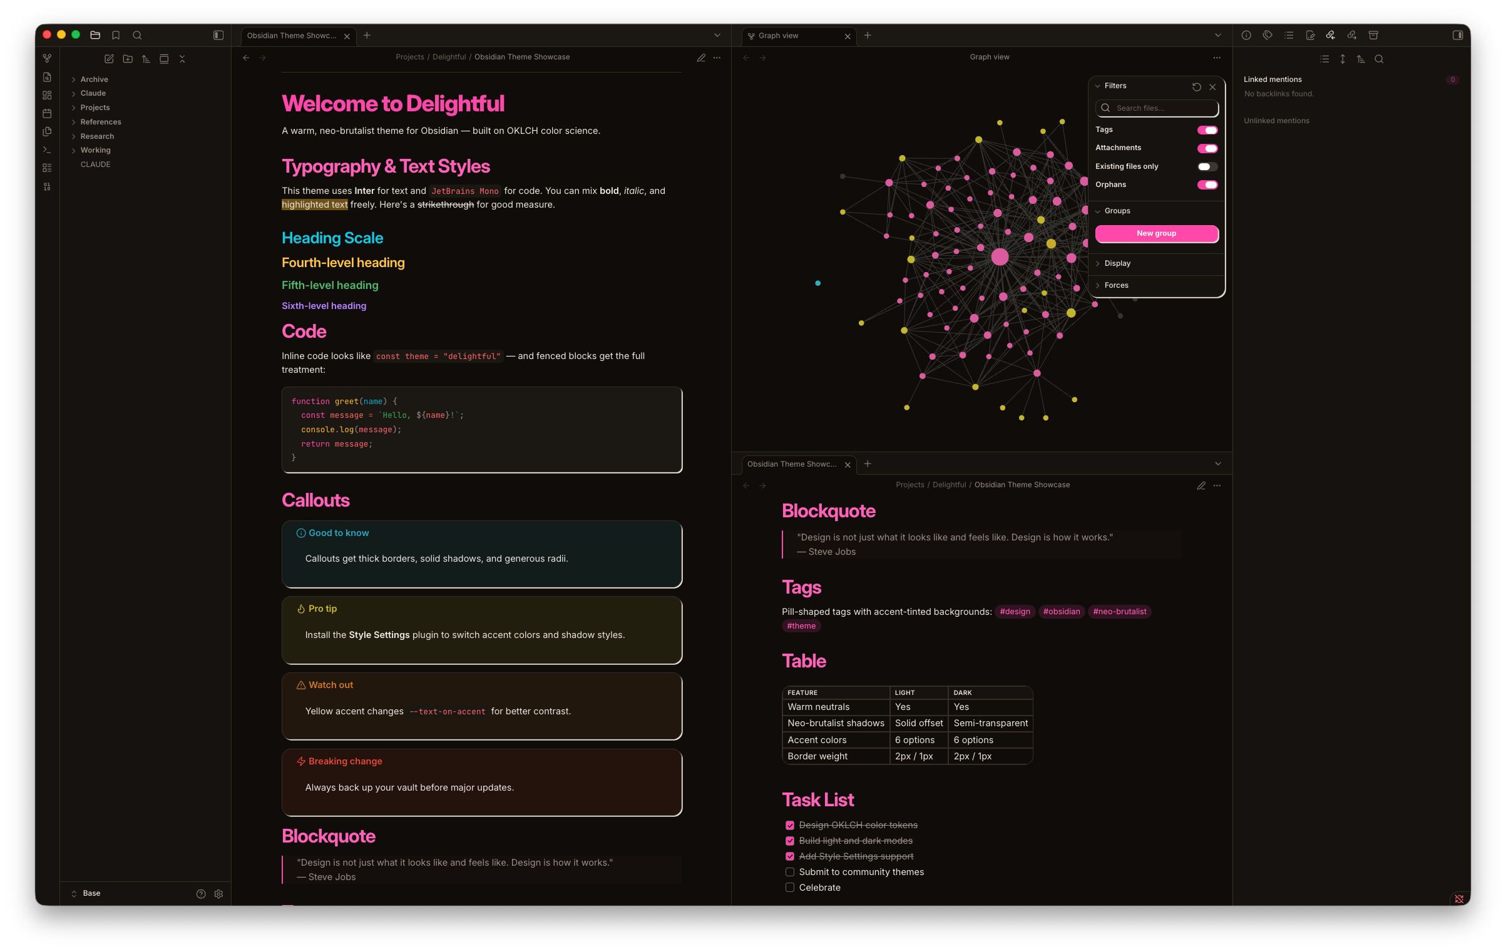Open help icon beside vault name
This screenshot has height=952, width=1506.
tap(201, 894)
